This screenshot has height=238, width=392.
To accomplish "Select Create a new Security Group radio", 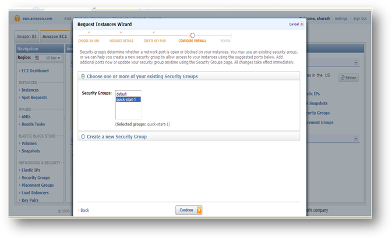I will point(83,136).
